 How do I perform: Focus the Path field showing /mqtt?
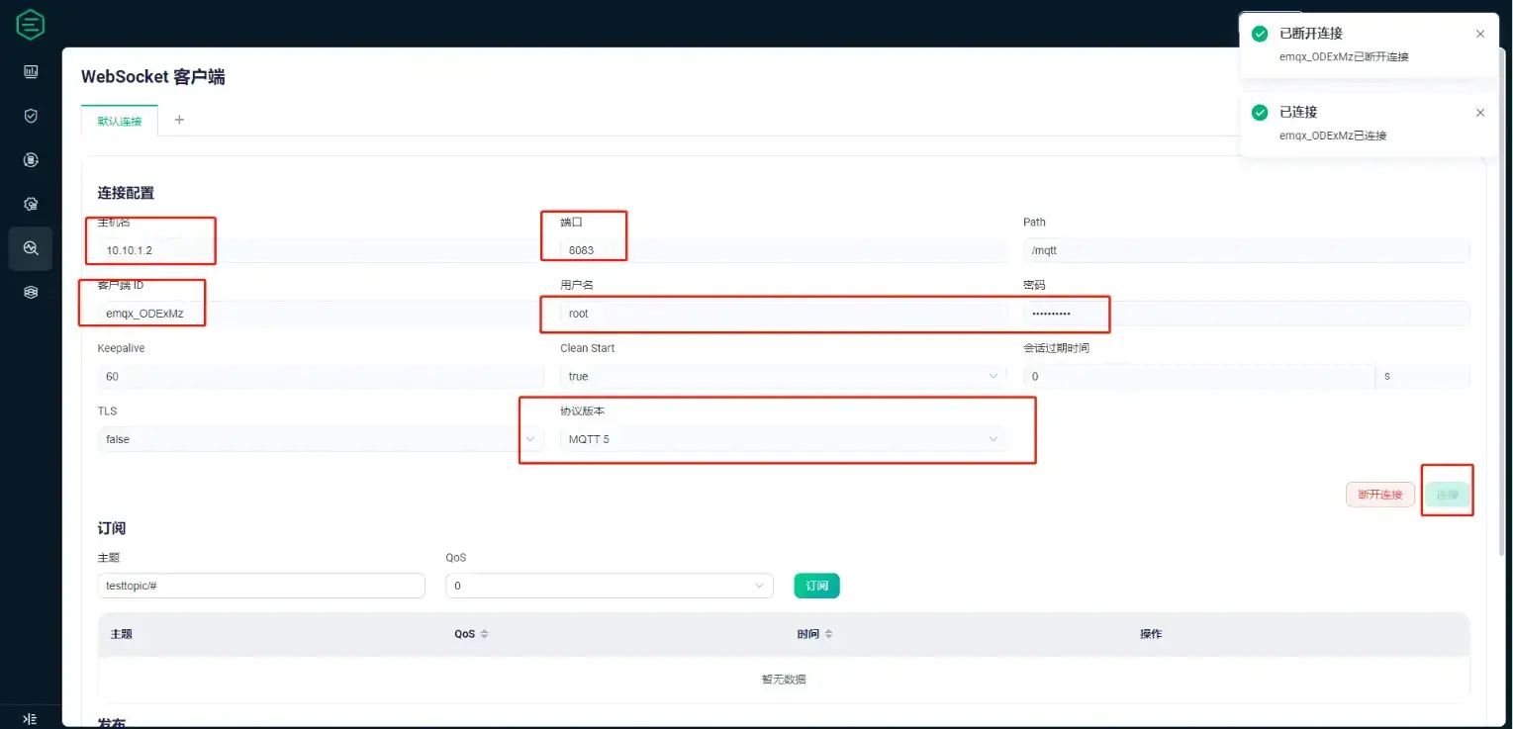(1246, 250)
